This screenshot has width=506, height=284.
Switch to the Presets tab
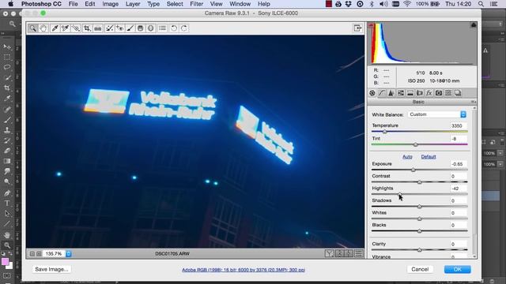click(448, 93)
